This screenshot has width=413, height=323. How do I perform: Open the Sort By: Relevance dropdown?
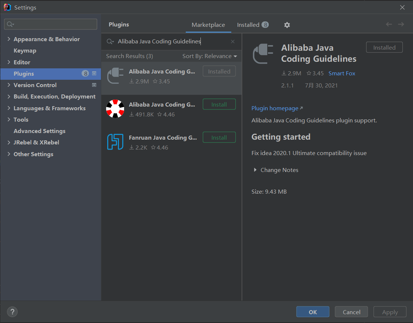(210, 56)
